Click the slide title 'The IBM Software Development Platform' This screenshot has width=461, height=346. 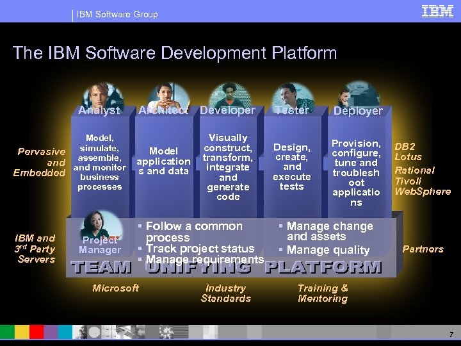click(175, 53)
